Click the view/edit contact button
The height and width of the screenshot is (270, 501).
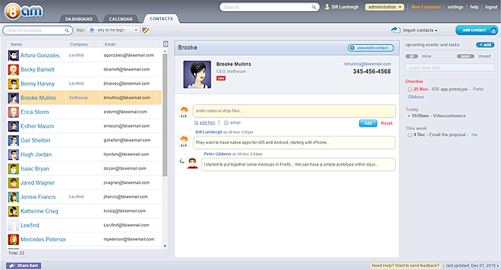point(371,48)
